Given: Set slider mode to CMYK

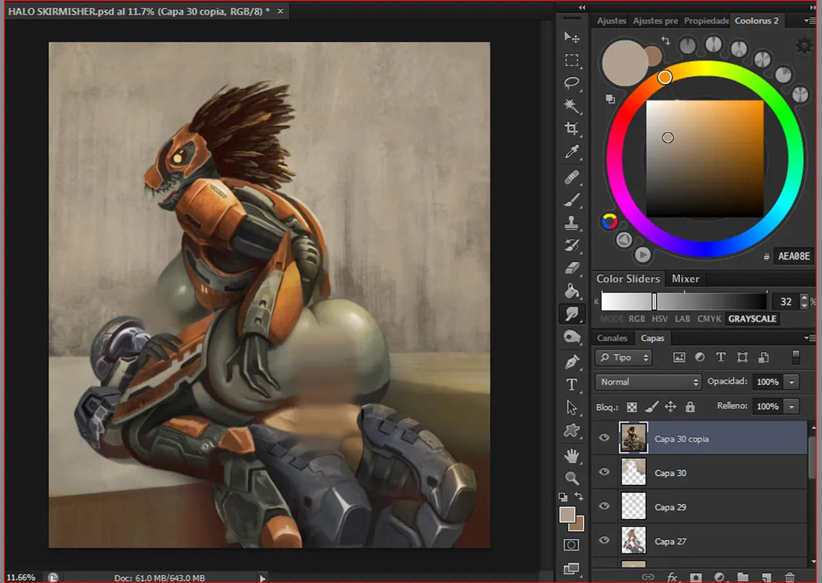Looking at the screenshot, I should 709,319.
